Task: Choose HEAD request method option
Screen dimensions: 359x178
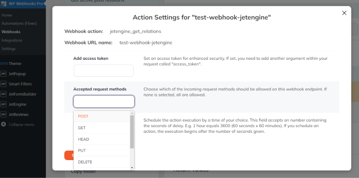Action: (102, 139)
